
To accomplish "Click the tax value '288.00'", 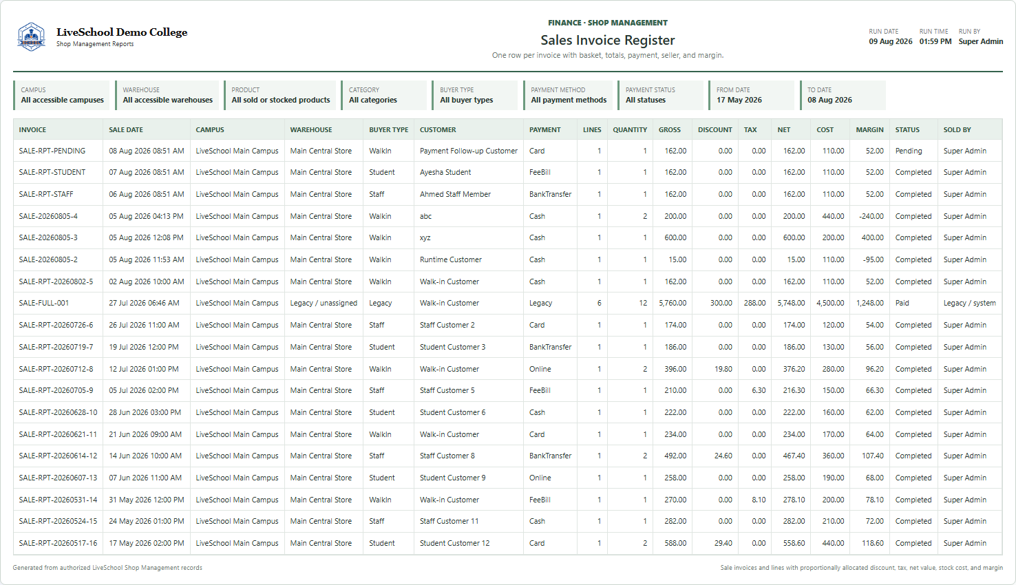I will click(754, 303).
